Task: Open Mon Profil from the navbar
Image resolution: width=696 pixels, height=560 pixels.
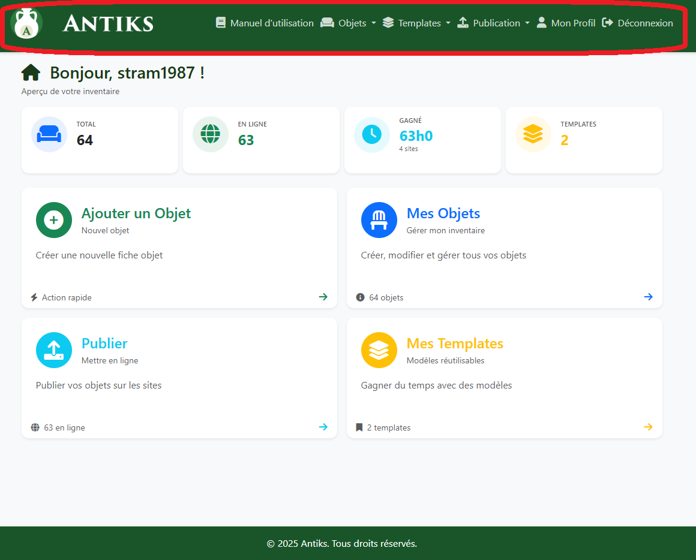Action: 566,23
